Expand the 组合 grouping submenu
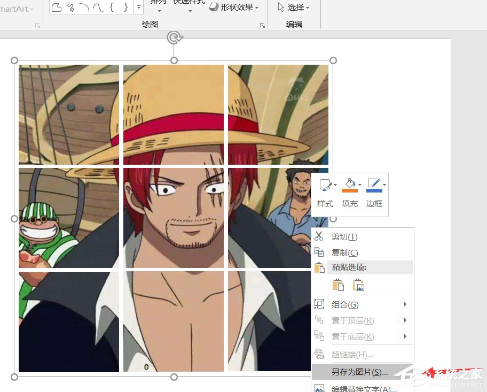This screenshot has width=487, height=392. click(404, 303)
